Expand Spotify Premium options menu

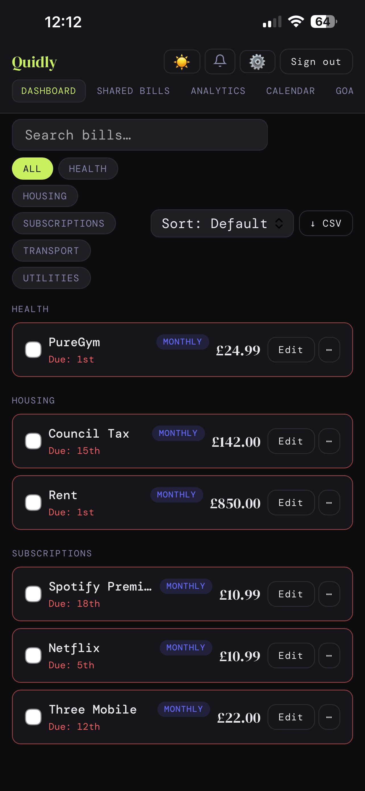(x=329, y=594)
